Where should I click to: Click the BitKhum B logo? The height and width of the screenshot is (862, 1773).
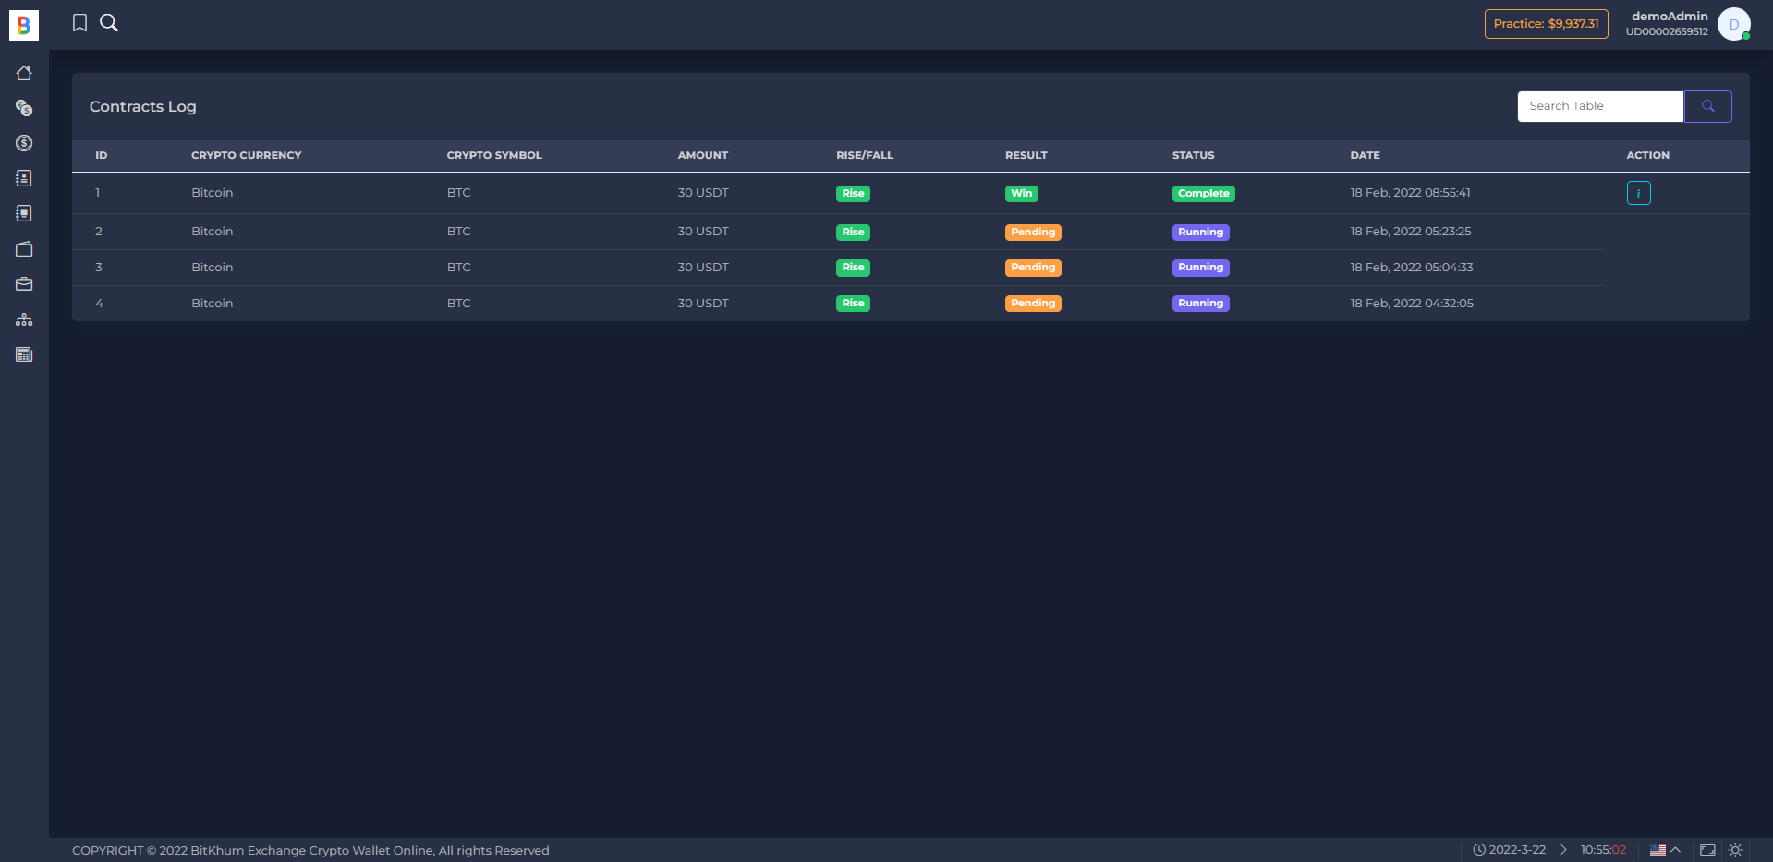[x=24, y=25]
